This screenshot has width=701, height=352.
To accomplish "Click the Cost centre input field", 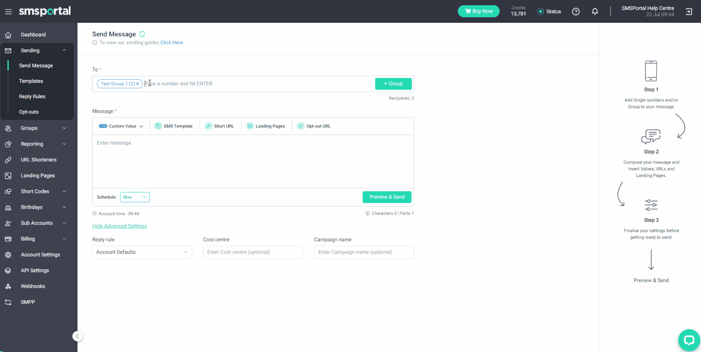I will pos(253,252).
